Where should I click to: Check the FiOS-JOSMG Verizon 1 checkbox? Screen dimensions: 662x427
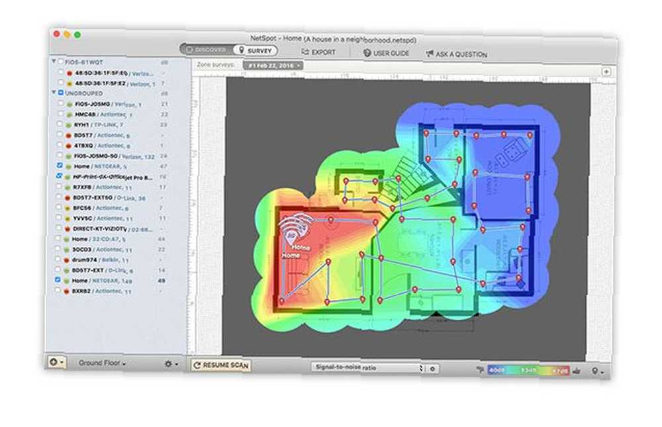point(61,103)
